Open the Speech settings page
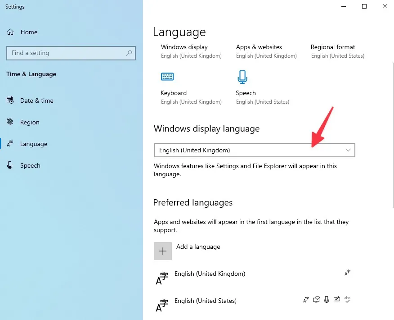 [30, 165]
